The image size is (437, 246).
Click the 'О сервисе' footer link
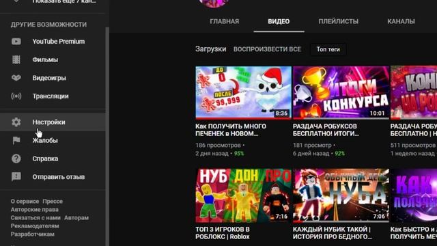(25, 201)
